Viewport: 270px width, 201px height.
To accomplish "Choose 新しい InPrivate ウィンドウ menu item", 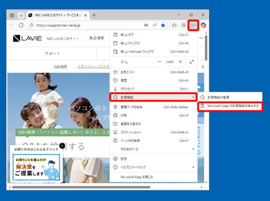I will coord(153,52).
